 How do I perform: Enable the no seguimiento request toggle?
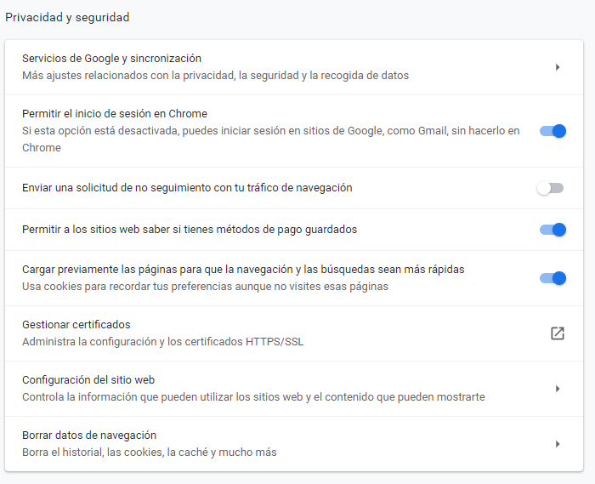point(550,188)
